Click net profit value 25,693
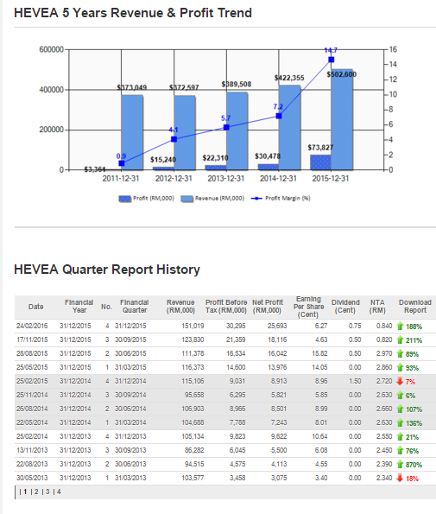The width and height of the screenshot is (436, 514). pos(277,327)
